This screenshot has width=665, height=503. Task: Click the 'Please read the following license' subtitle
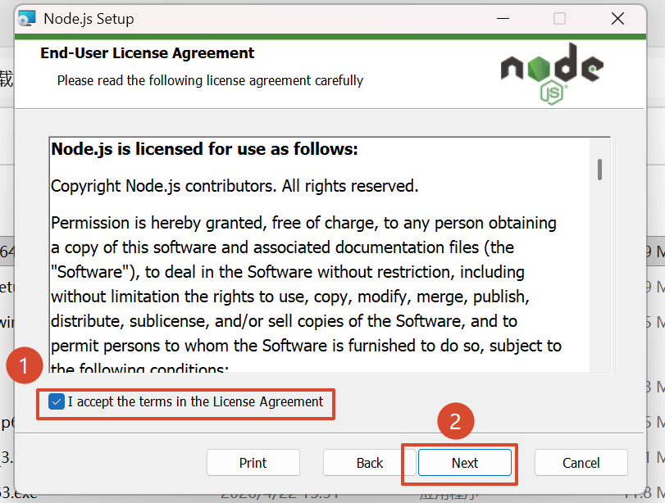click(x=210, y=80)
